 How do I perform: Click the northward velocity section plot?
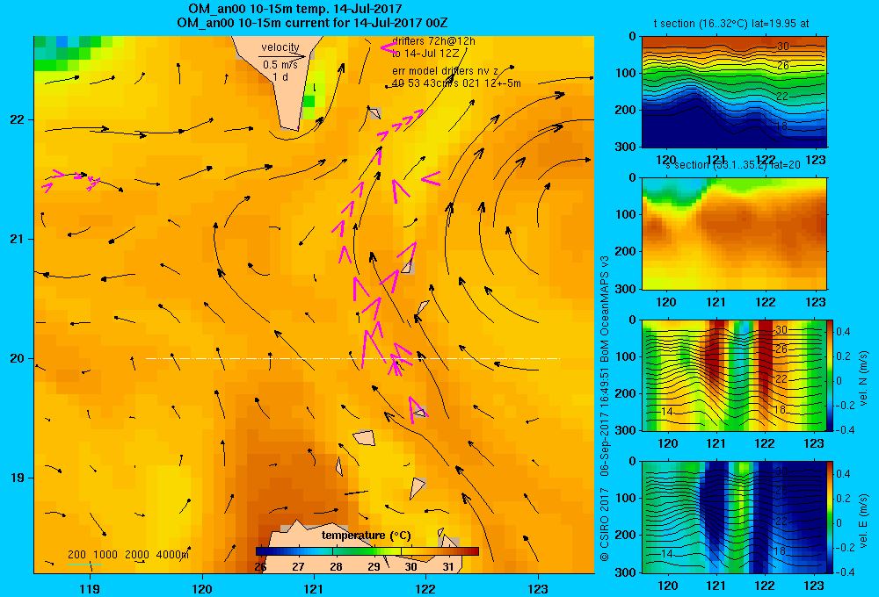tap(734, 375)
